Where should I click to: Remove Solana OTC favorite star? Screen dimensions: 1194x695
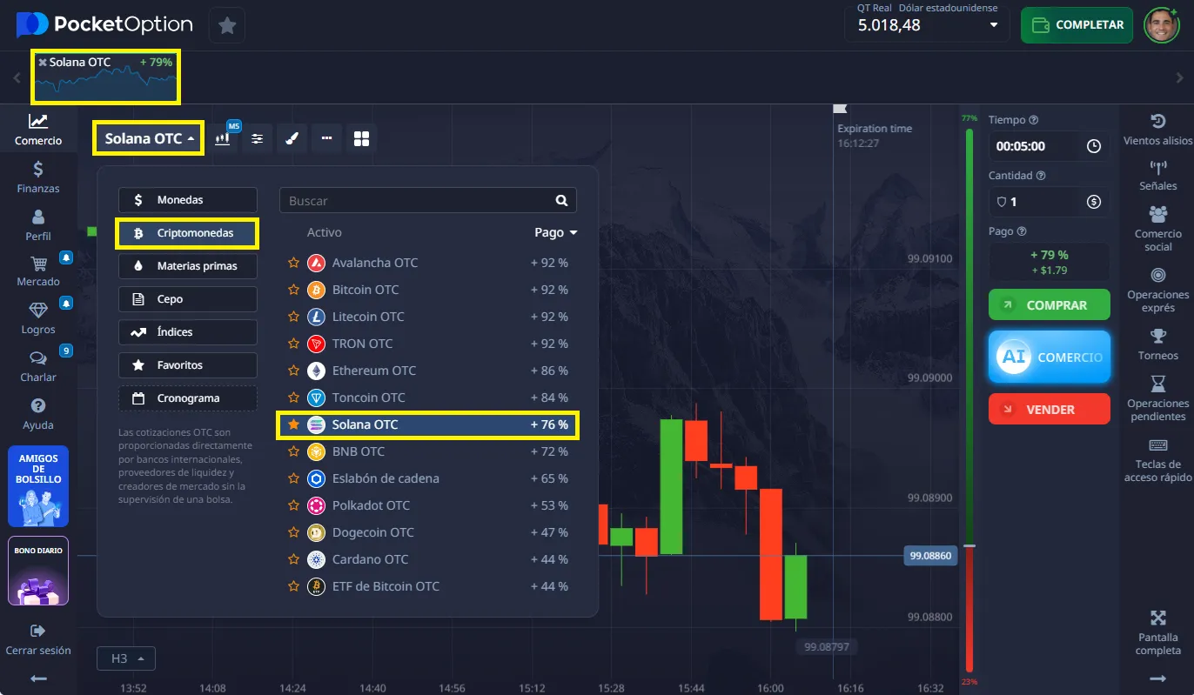click(293, 424)
